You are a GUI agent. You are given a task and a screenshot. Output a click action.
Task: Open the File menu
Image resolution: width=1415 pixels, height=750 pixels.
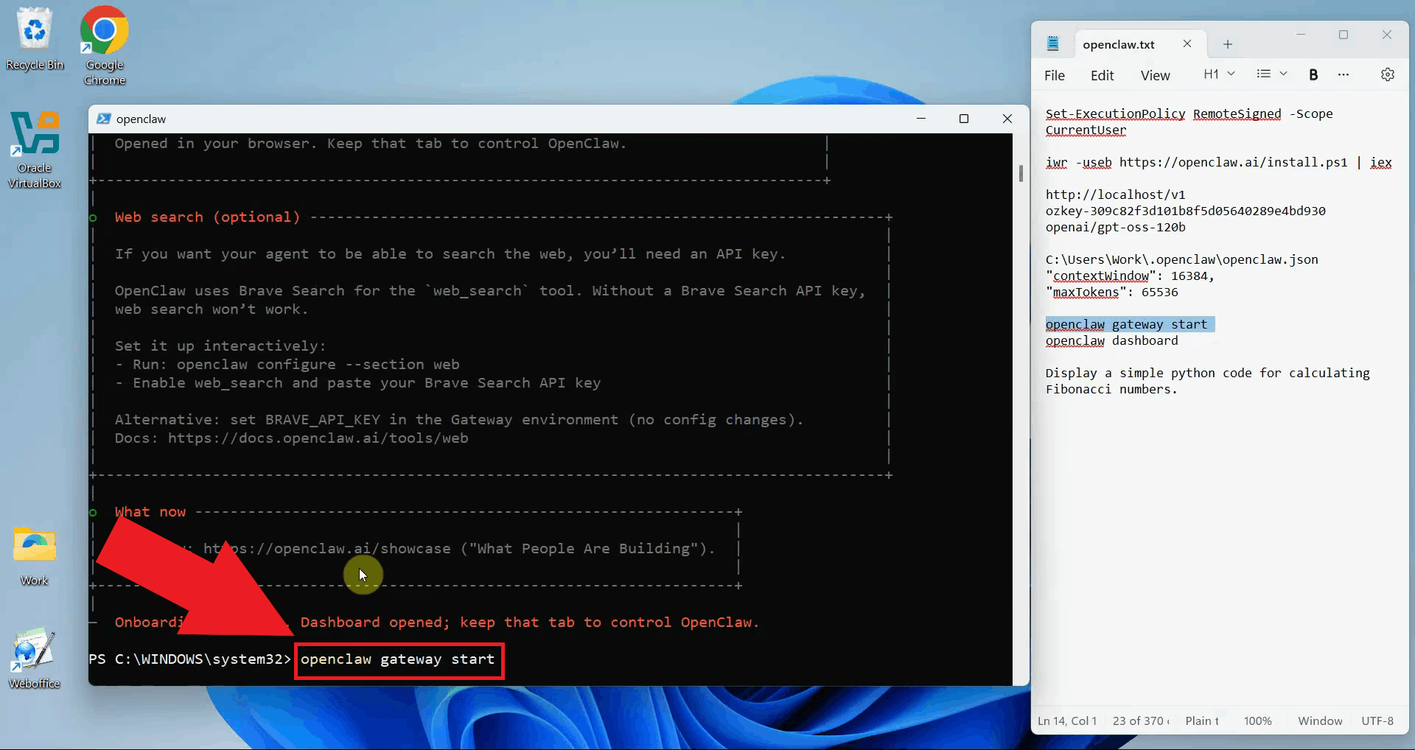coord(1054,75)
